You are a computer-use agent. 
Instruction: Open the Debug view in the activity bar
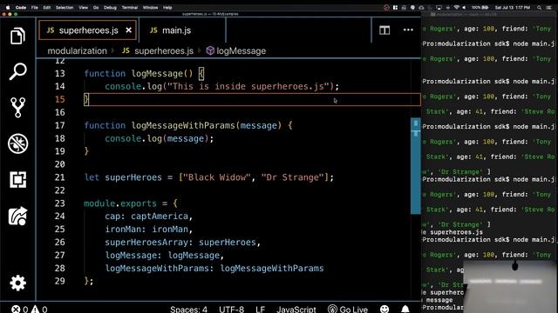point(17,143)
